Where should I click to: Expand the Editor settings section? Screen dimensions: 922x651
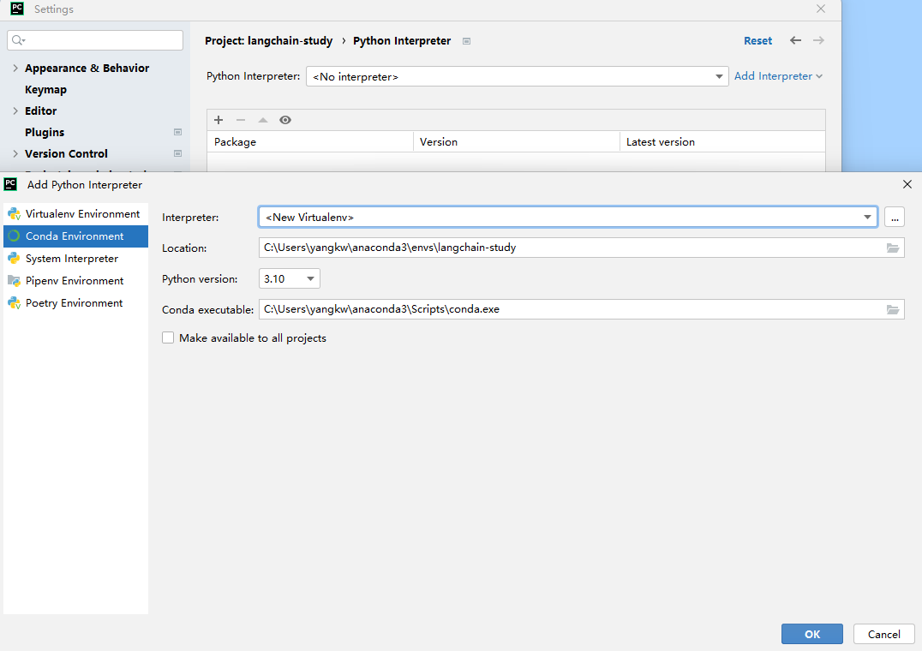tap(15, 111)
